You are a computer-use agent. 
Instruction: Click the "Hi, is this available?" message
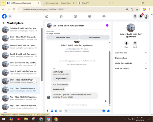pos(60,85)
